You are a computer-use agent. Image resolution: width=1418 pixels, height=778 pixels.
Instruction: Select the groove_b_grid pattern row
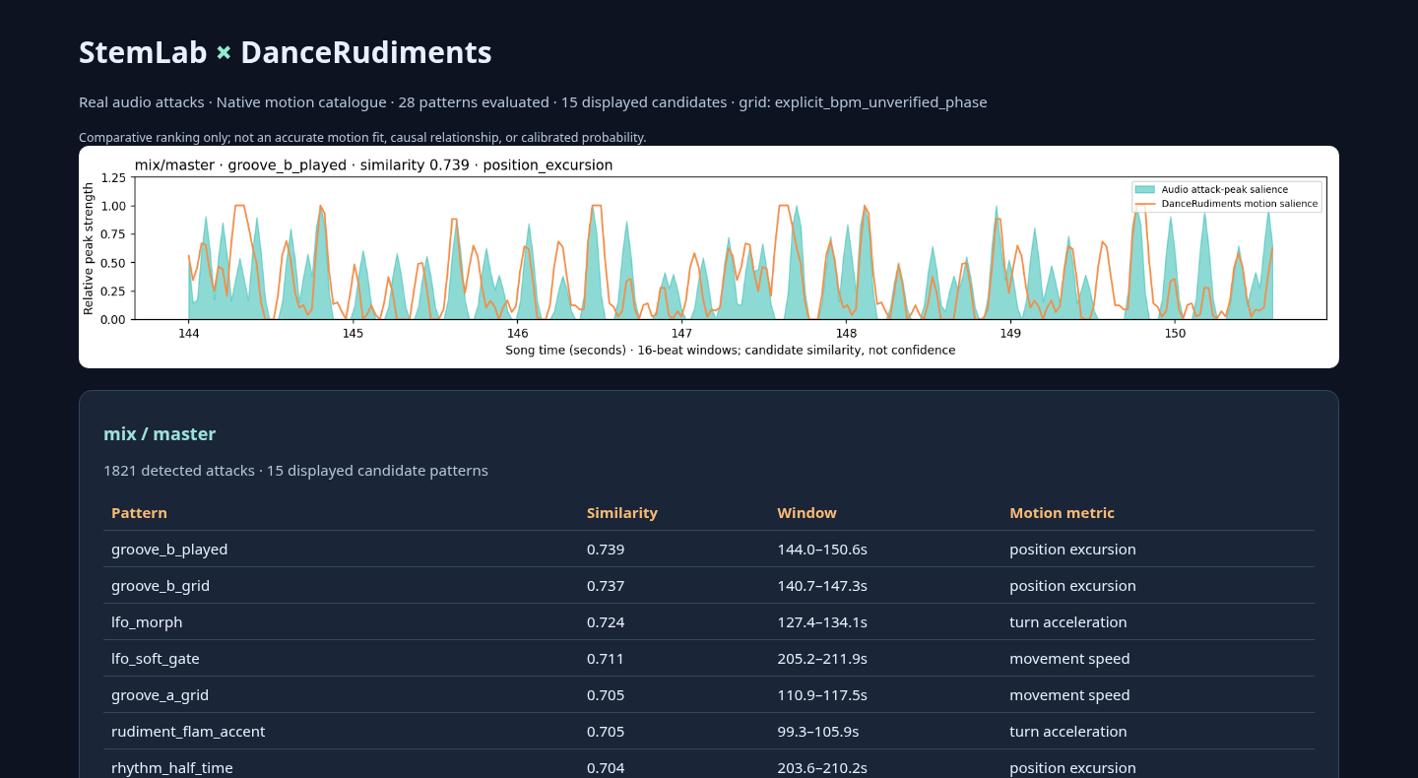click(x=709, y=586)
